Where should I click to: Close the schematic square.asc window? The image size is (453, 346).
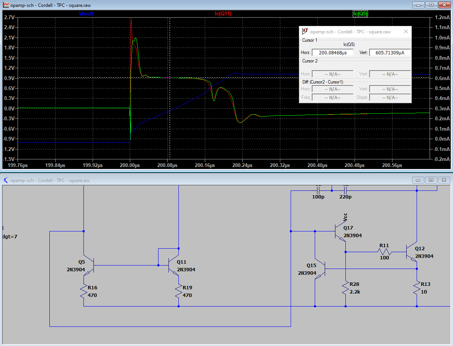tap(444, 180)
